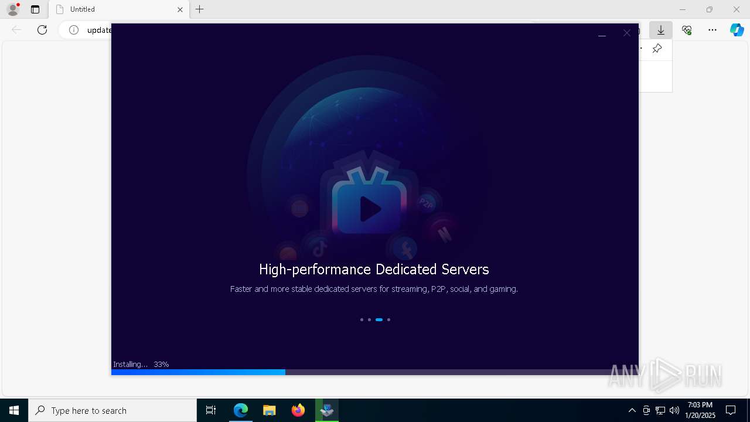
Task: Open Firefox from taskbar
Action: 298,410
